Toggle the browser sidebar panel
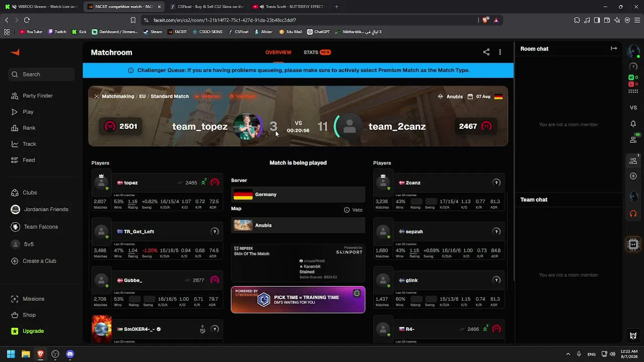The height and width of the screenshot is (362, 644). (597, 20)
